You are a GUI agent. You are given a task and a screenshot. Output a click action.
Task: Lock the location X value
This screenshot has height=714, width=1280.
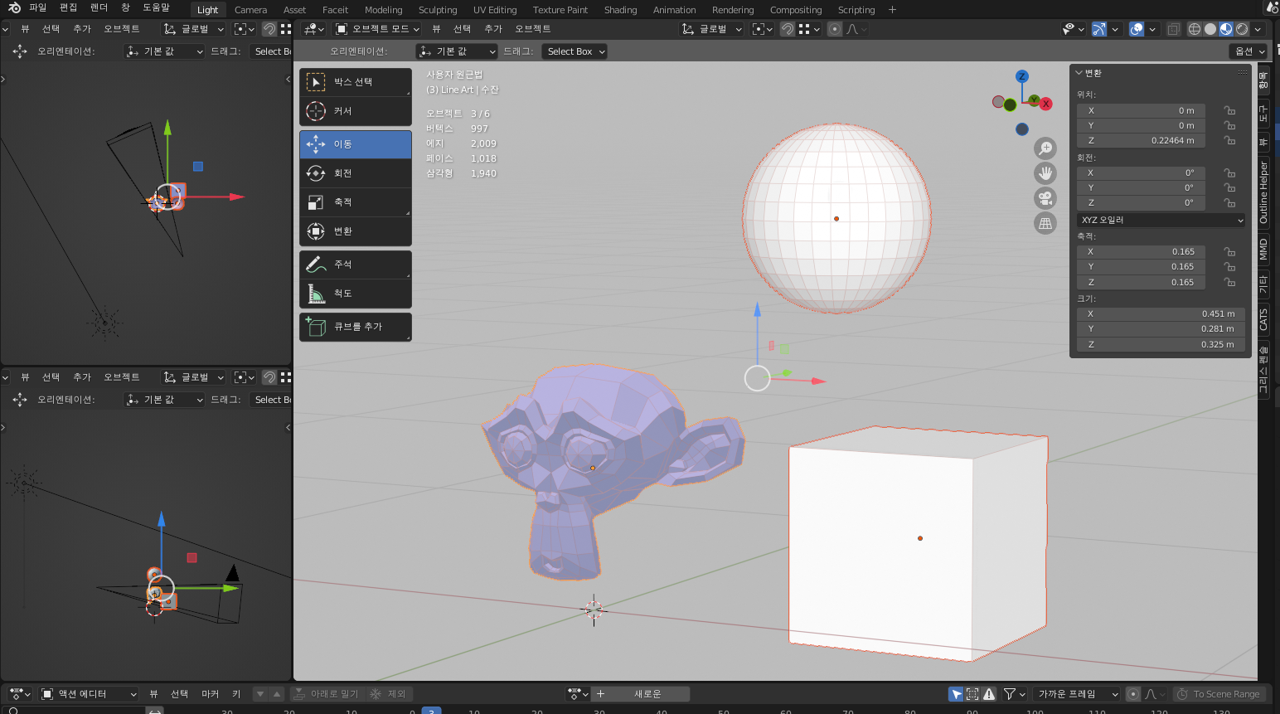(x=1229, y=110)
